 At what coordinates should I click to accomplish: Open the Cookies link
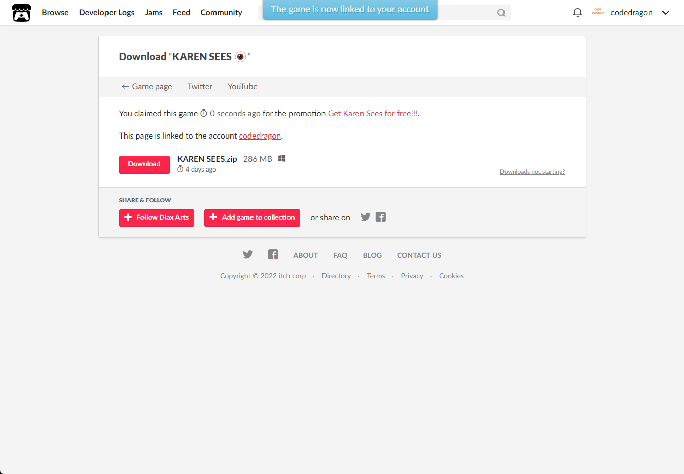pyautogui.click(x=451, y=276)
